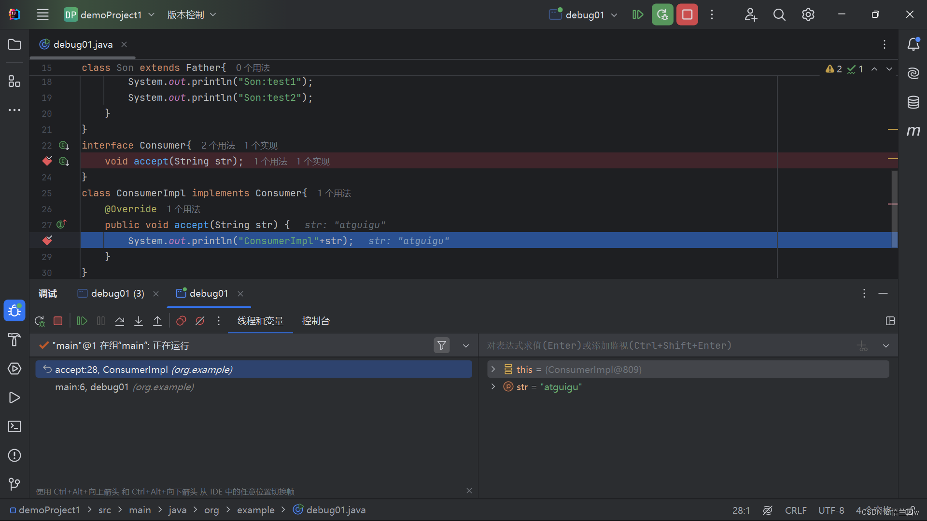Open the Database tool window
927x521 pixels.
(913, 102)
